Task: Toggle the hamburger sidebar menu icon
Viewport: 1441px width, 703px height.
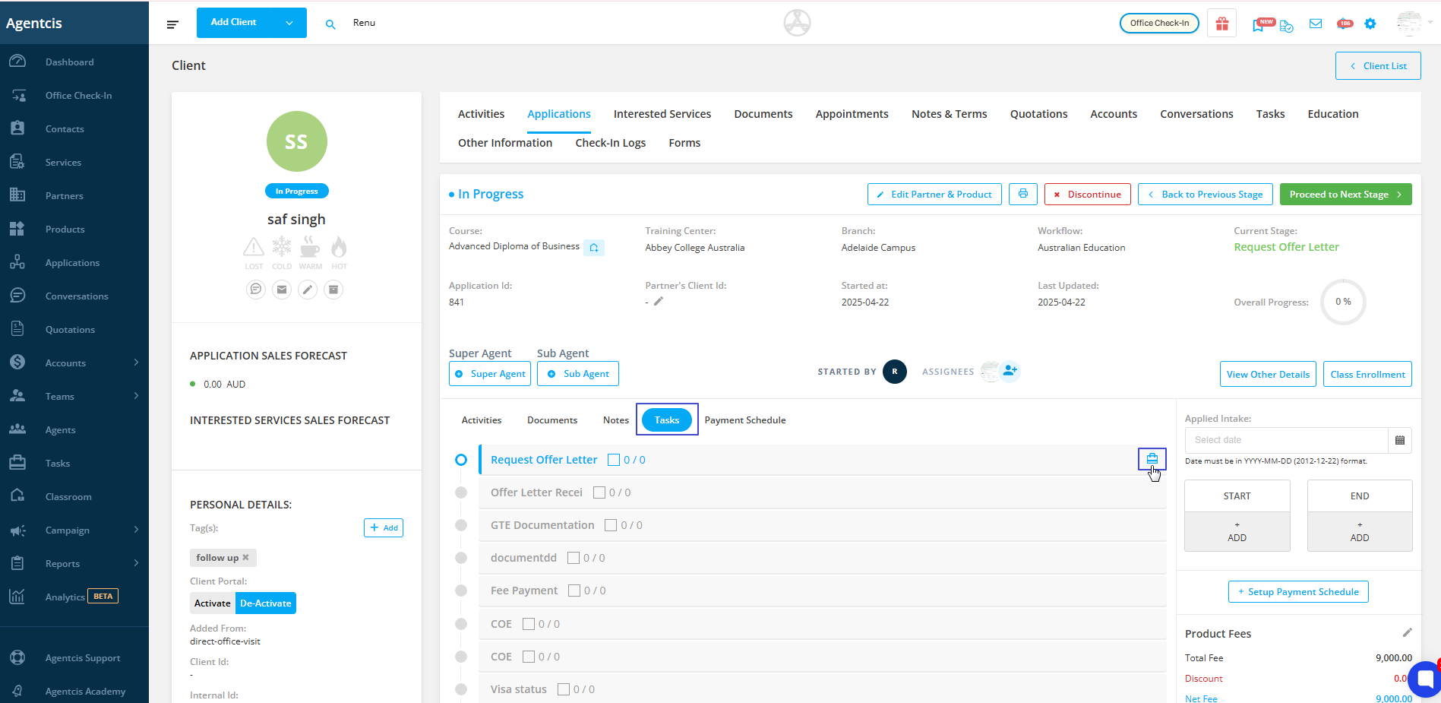Action: point(172,24)
